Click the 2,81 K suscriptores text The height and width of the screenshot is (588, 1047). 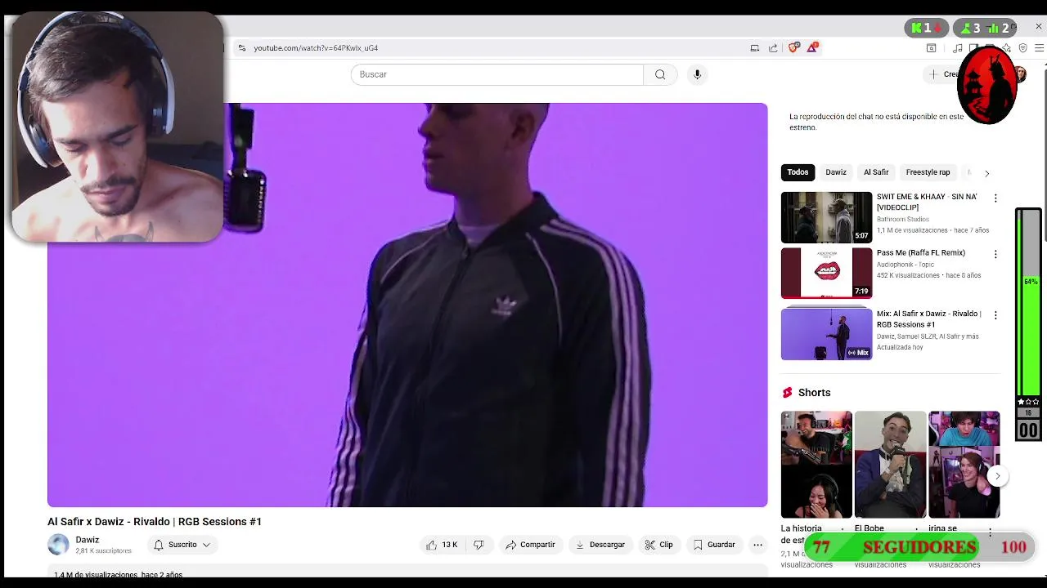point(103,551)
